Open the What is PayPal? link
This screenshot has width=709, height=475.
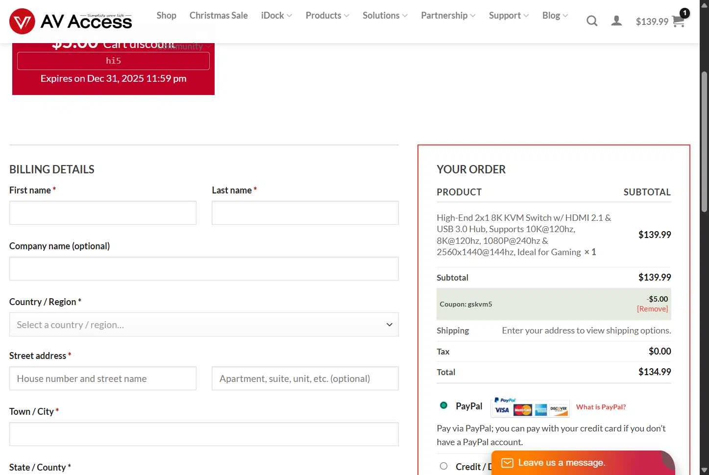601,407
